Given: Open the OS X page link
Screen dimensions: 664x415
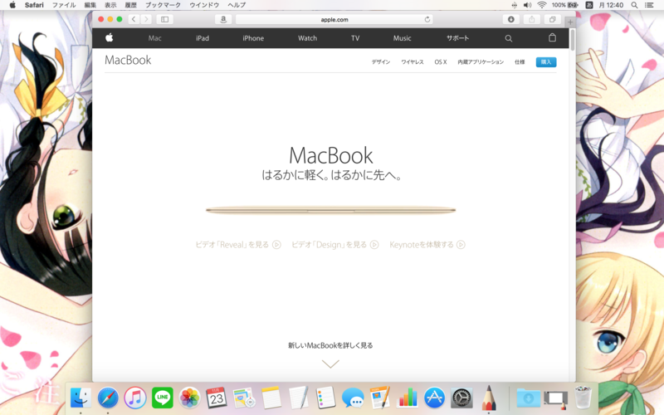Looking at the screenshot, I should point(441,61).
